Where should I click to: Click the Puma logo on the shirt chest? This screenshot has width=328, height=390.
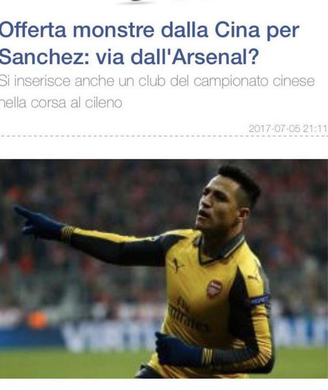178,265
